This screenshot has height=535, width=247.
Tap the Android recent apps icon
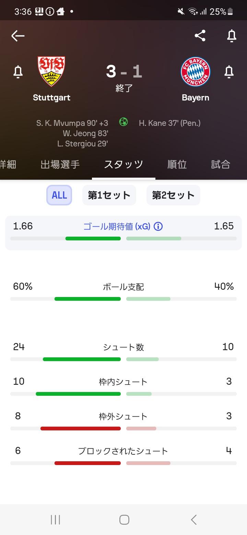pos(56,520)
